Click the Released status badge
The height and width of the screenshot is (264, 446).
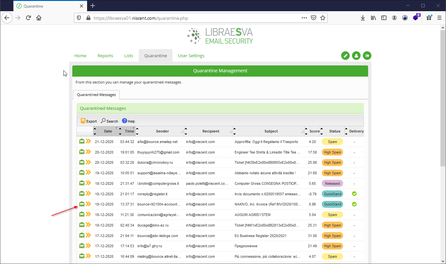[332, 183]
